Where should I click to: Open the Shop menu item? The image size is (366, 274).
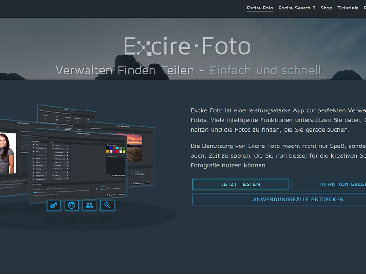coord(327,8)
